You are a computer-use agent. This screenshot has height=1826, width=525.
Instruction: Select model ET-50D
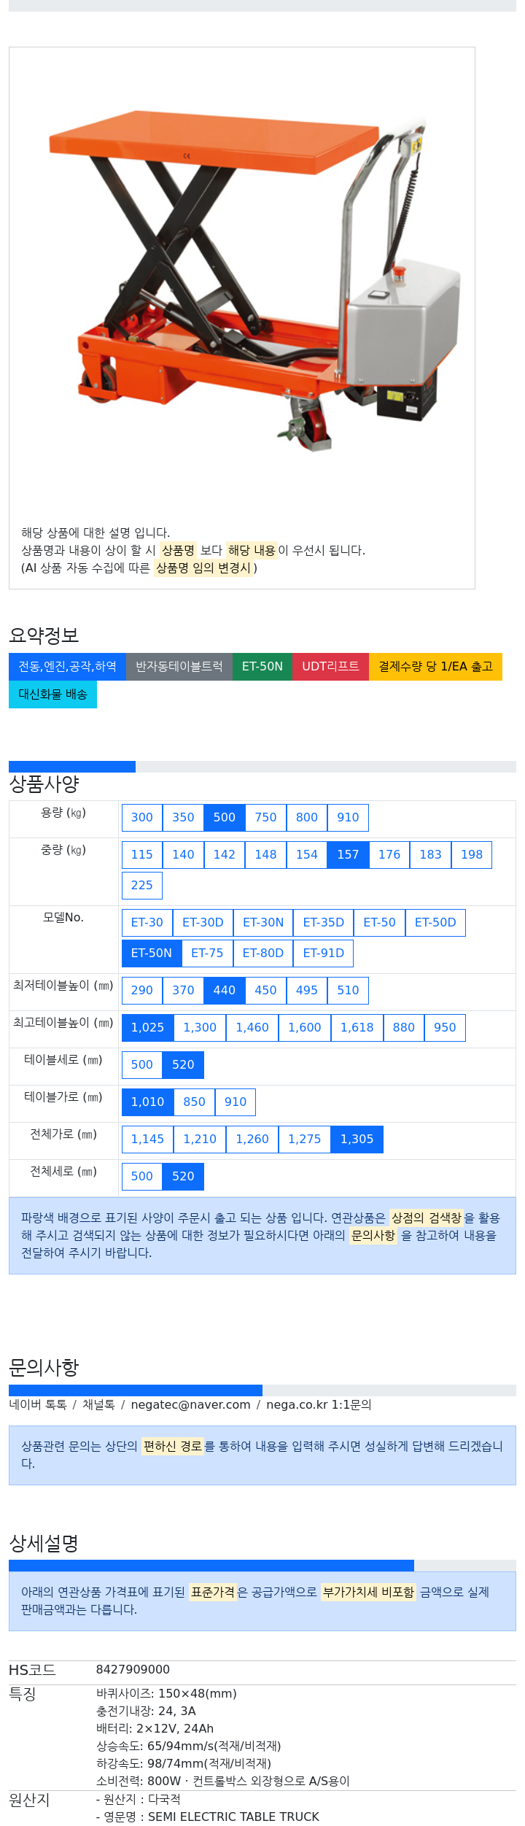click(435, 923)
